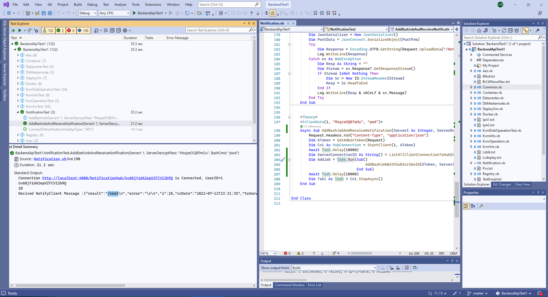
Task: Switch to the Error List tab
Action: click(x=314, y=285)
